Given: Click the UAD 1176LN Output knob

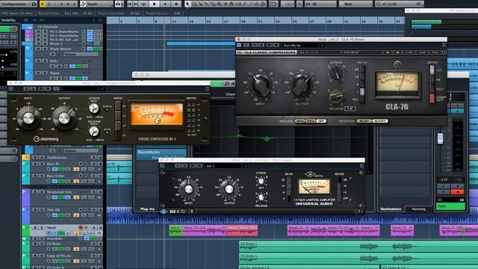Looking at the screenshot, I should click(x=229, y=189).
